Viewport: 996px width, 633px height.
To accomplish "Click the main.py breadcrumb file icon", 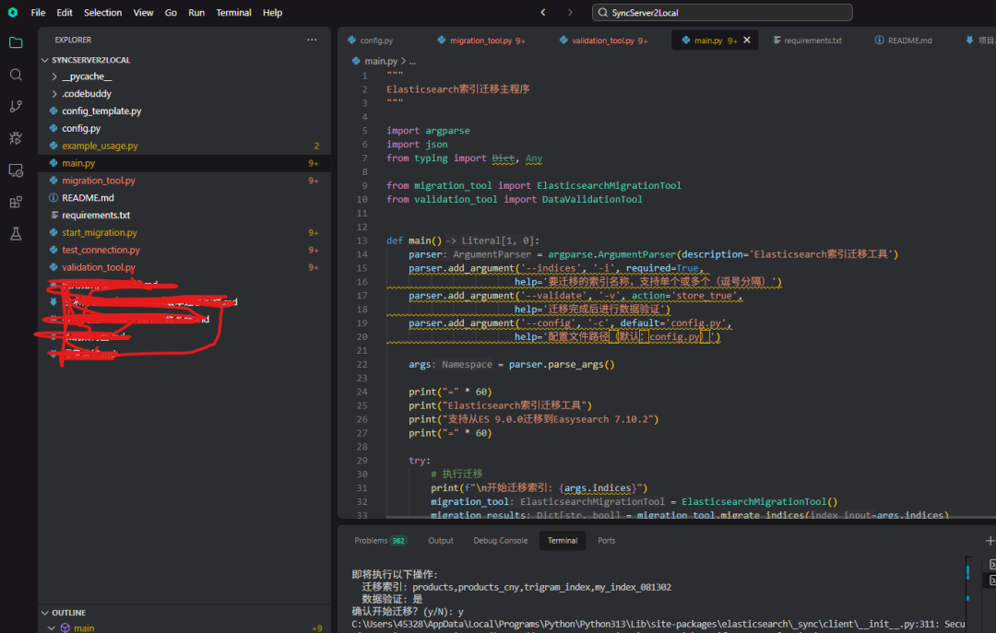I will (356, 61).
